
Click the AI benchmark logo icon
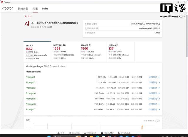tap(27, 23)
